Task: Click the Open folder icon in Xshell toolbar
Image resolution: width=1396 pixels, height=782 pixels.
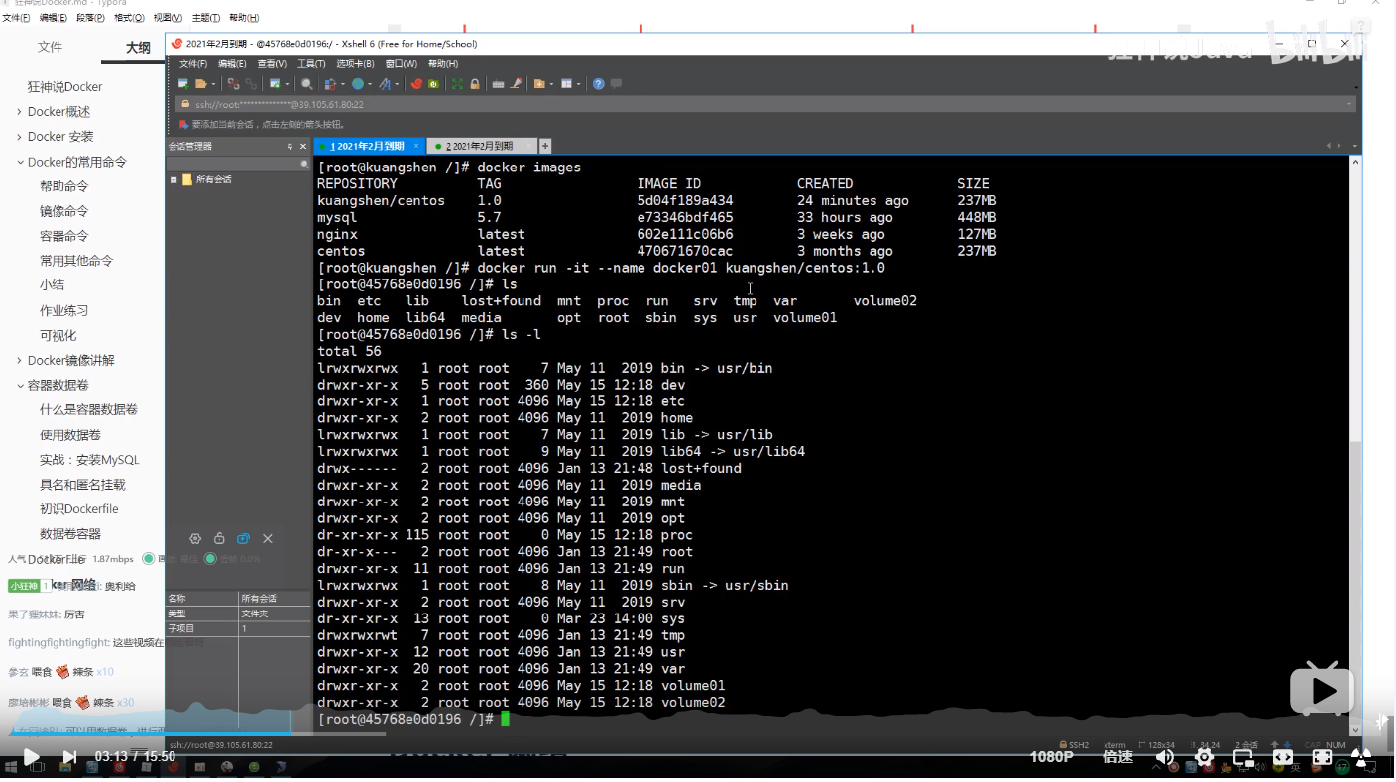Action: point(200,84)
